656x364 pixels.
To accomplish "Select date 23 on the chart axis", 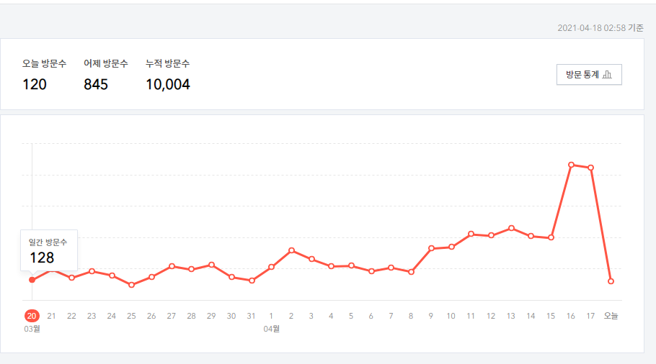I will [x=92, y=316].
